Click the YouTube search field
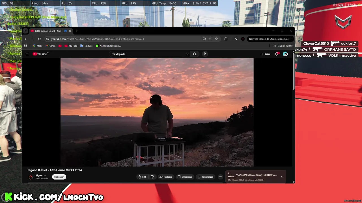 coord(147,54)
